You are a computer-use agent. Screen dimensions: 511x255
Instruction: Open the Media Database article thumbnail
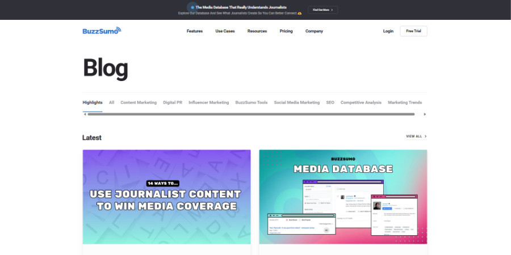(343, 197)
